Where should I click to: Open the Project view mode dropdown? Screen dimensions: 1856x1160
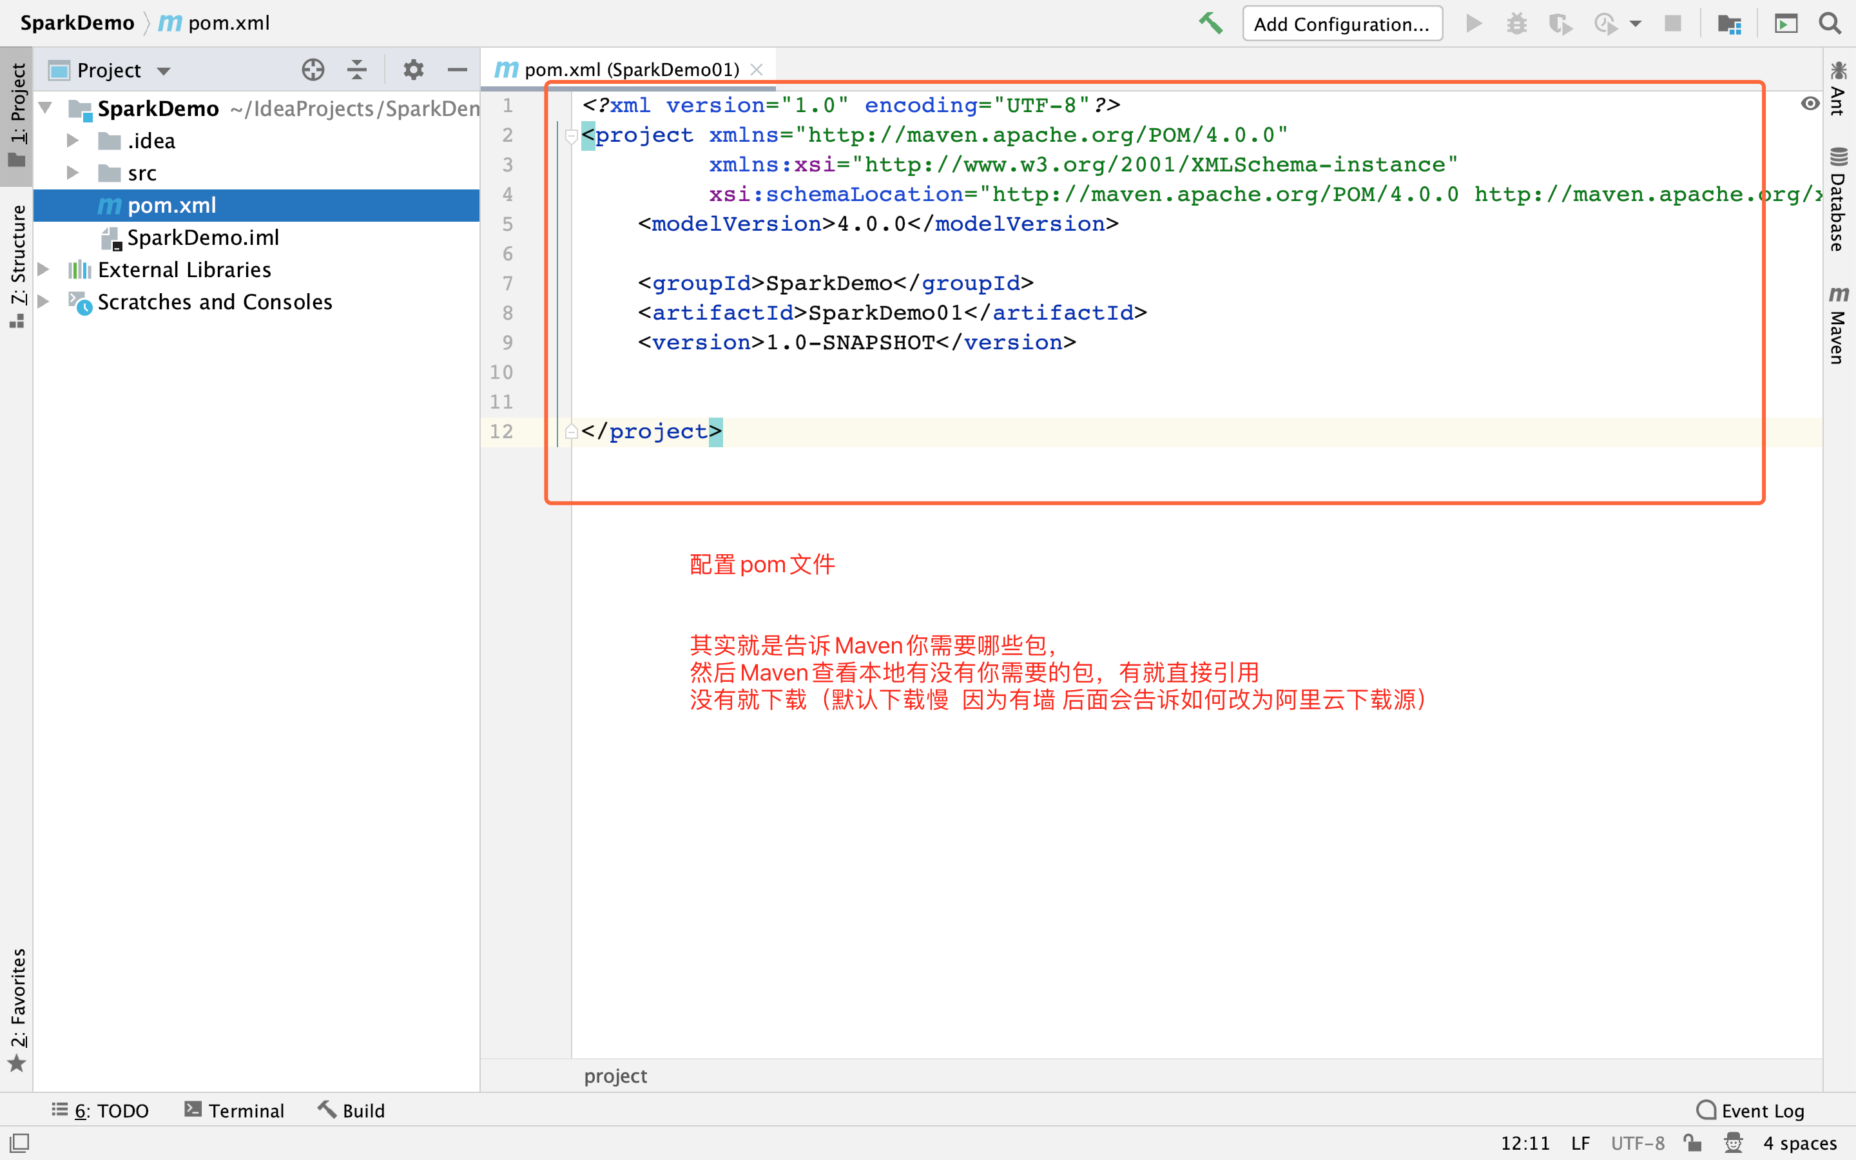coord(165,70)
